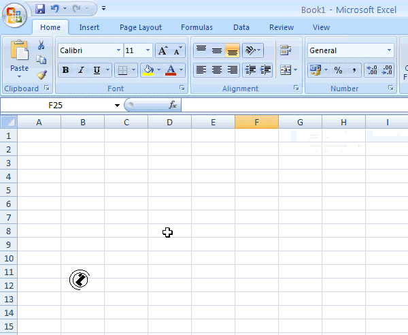Open the Calibri font name dropdown
This screenshot has width=408, height=335.
coord(118,50)
